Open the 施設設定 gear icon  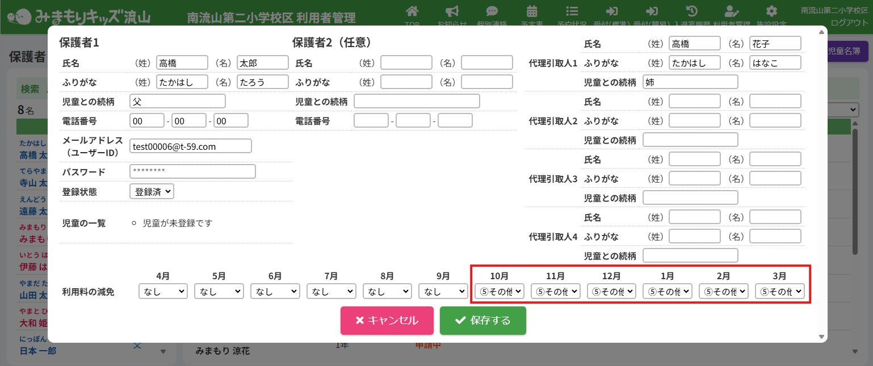[x=771, y=11]
